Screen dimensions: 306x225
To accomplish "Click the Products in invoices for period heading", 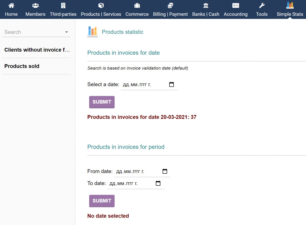I will pyautogui.click(x=126, y=147).
